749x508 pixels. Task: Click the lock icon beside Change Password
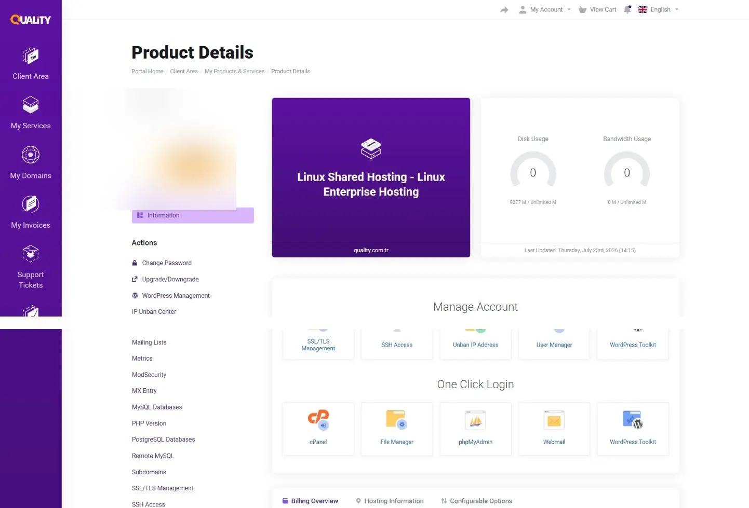pos(135,263)
